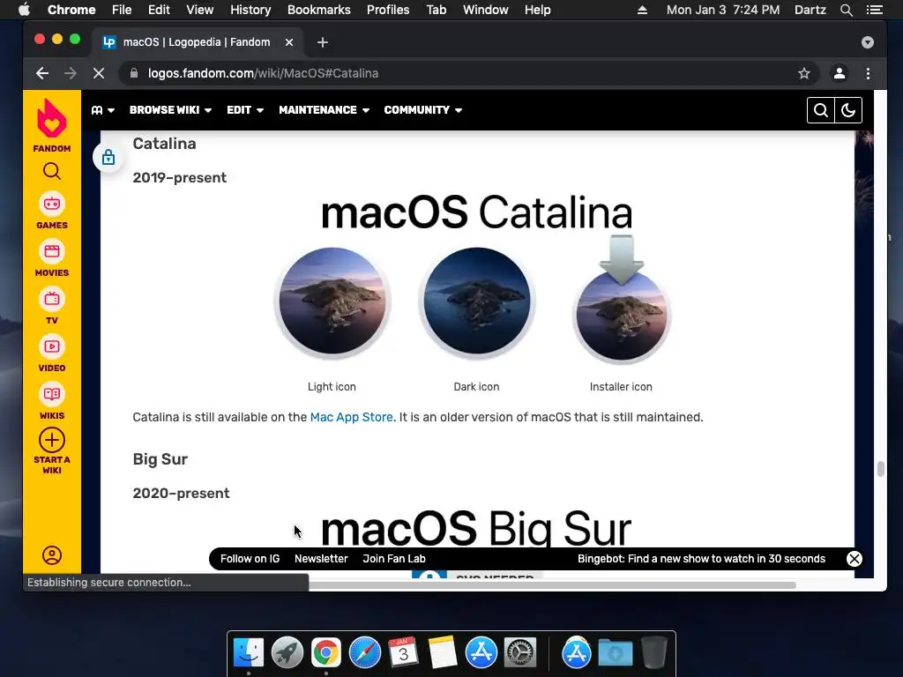This screenshot has height=677, width=903.
Task: Open the Apple menu
Action: pos(24,10)
